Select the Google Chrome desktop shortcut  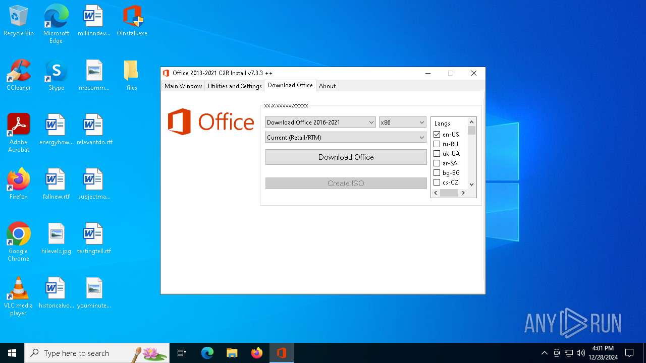click(x=19, y=242)
